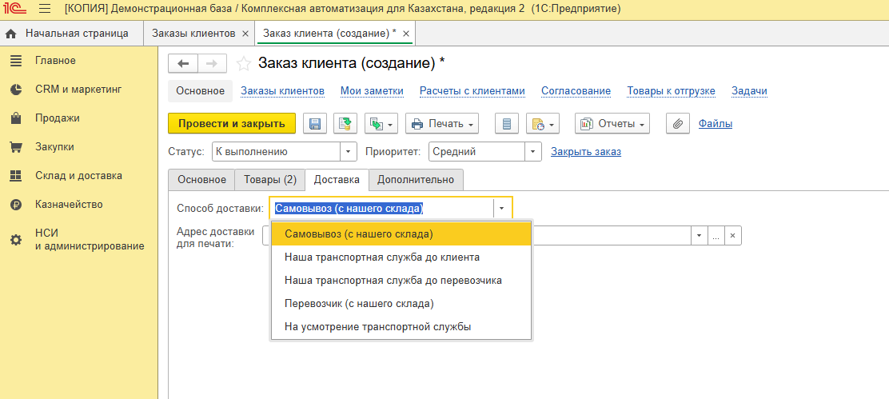Open the Печать dropdown menu
The image size is (889, 399).
(x=441, y=124)
